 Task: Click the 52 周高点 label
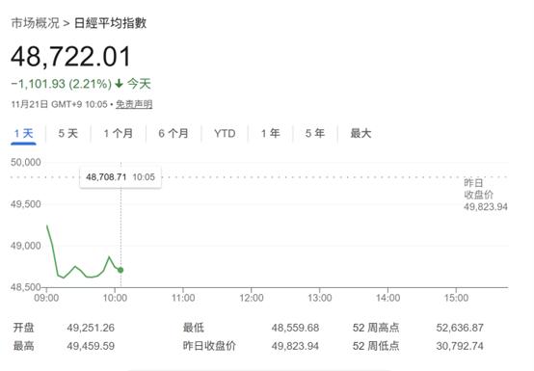[x=376, y=328]
